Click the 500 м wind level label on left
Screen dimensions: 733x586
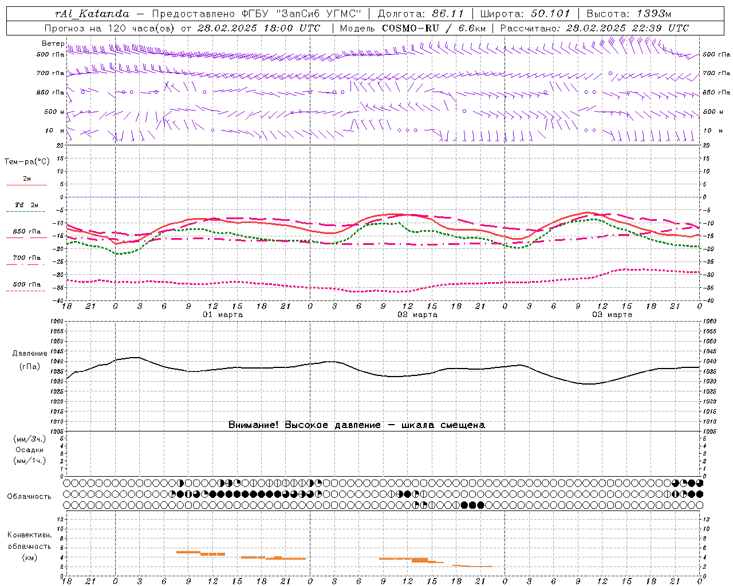[54, 112]
